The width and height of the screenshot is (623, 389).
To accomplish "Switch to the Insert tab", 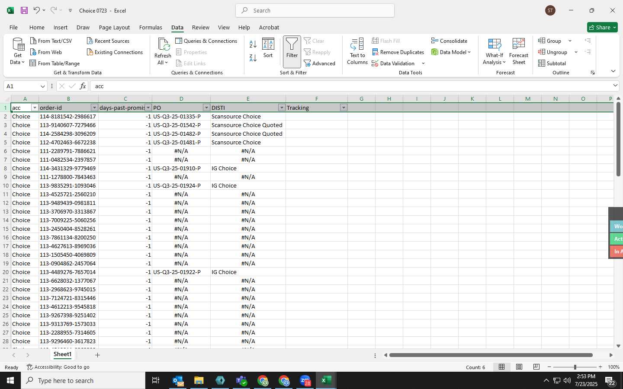I will click(x=60, y=27).
